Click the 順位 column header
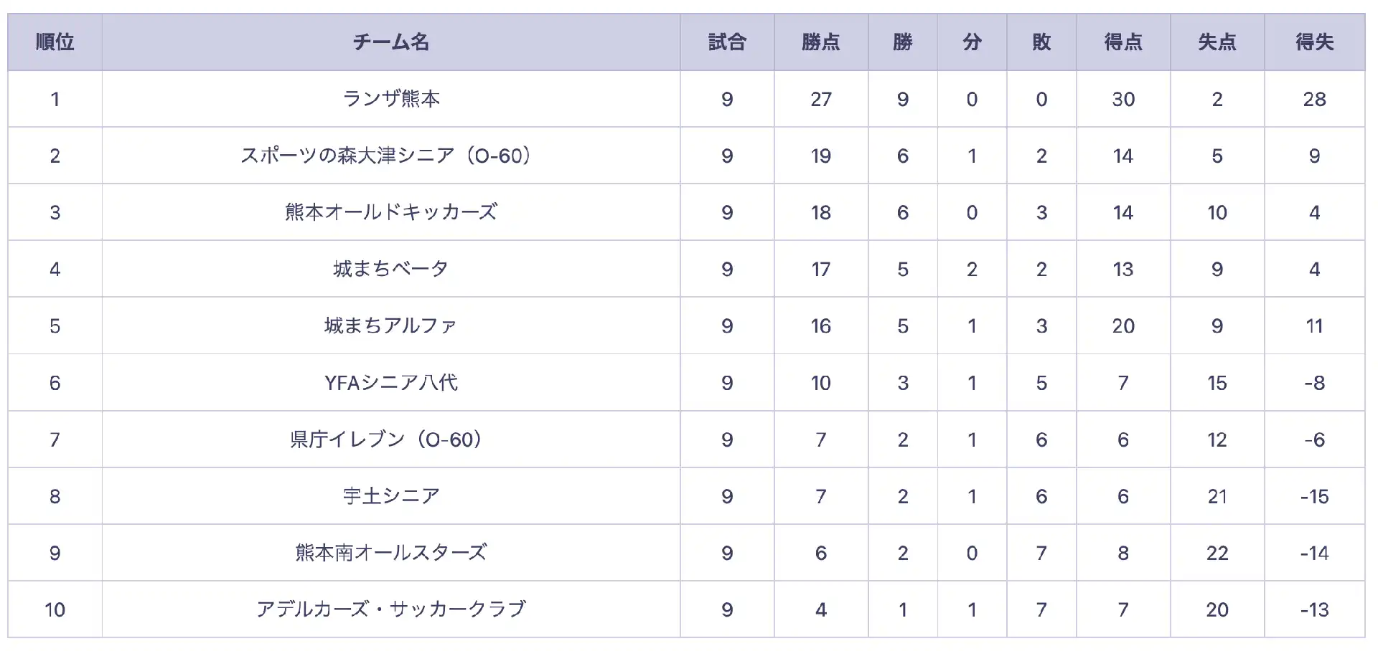The height and width of the screenshot is (651, 1378). point(55,42)
